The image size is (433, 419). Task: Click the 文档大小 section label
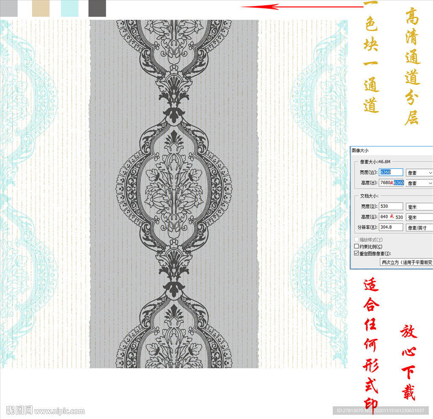369,196
